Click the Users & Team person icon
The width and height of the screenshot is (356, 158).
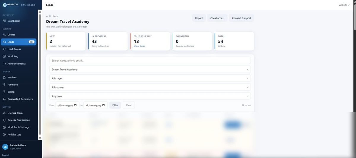coord(4,113)
